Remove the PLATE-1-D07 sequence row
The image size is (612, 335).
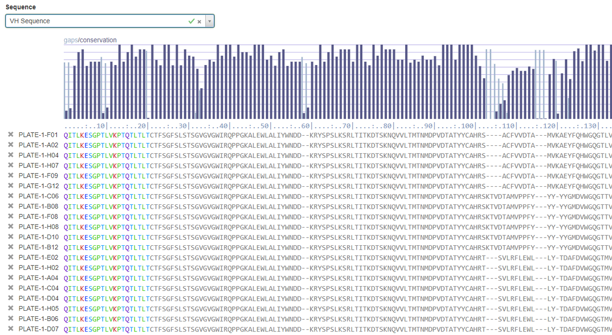(x=11, y=329)
